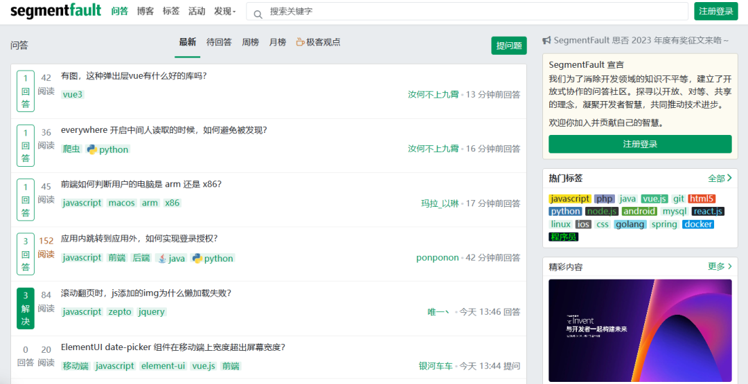Viewport: 748px width, 384px height.
Task: Click the vue3 tag
Action: click(x=73, y=94)
